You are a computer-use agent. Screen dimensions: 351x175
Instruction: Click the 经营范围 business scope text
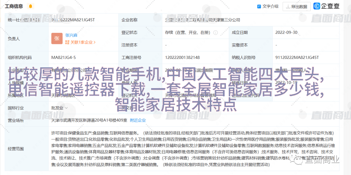coord(192,149)
